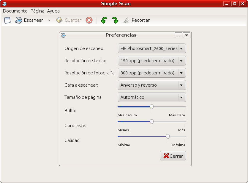Click the Guardar save icon

[59, 20]
